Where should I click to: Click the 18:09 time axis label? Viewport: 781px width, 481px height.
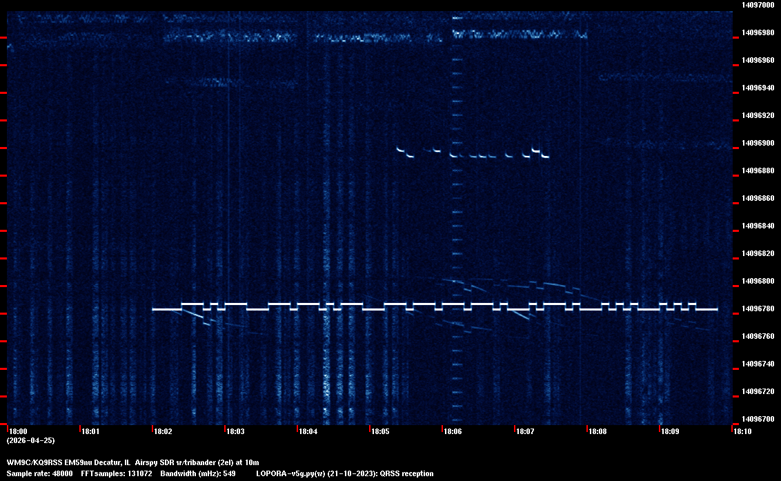tap(670, 431)
